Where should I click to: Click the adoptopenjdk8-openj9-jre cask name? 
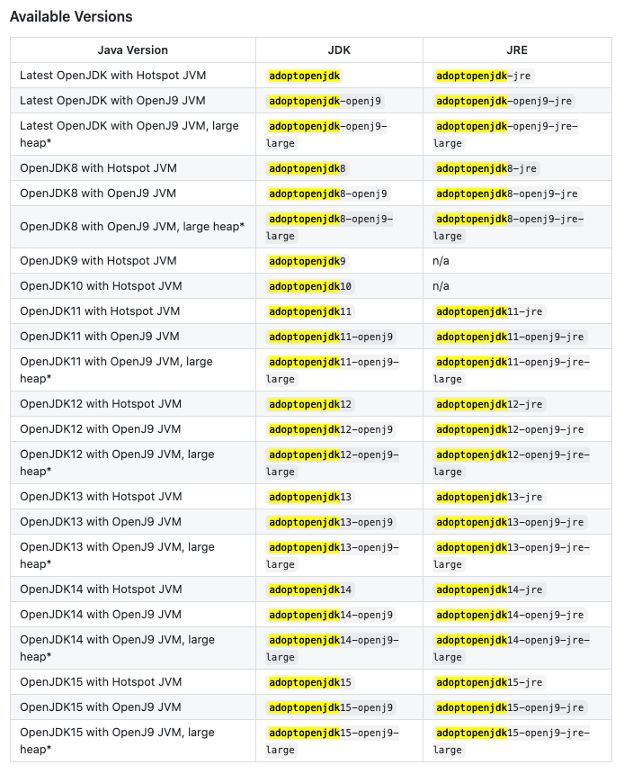click(507, 194)
